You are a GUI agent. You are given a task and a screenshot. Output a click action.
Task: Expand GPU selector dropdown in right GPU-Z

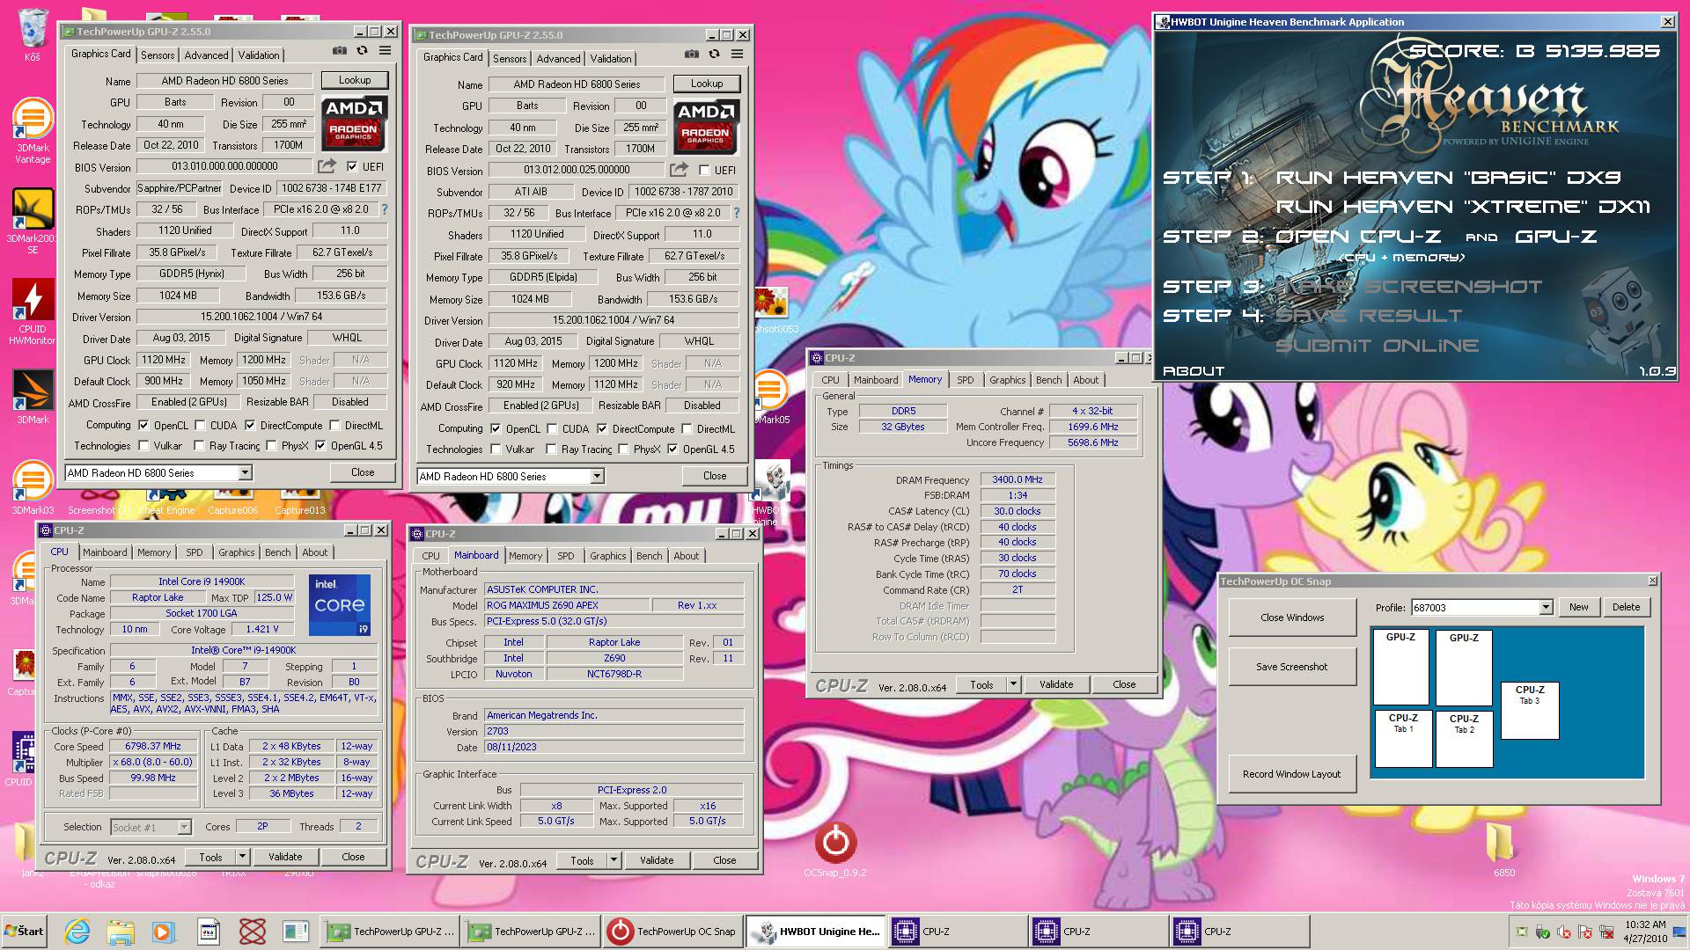(597, 477)
